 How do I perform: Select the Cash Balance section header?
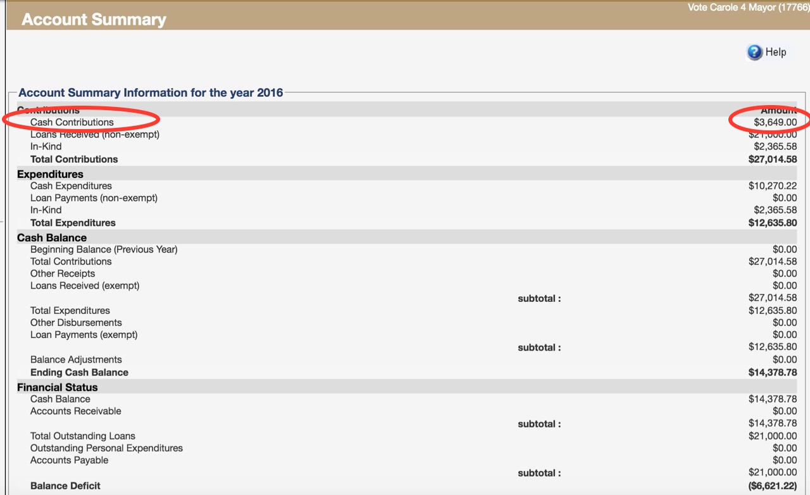point(52,238)
